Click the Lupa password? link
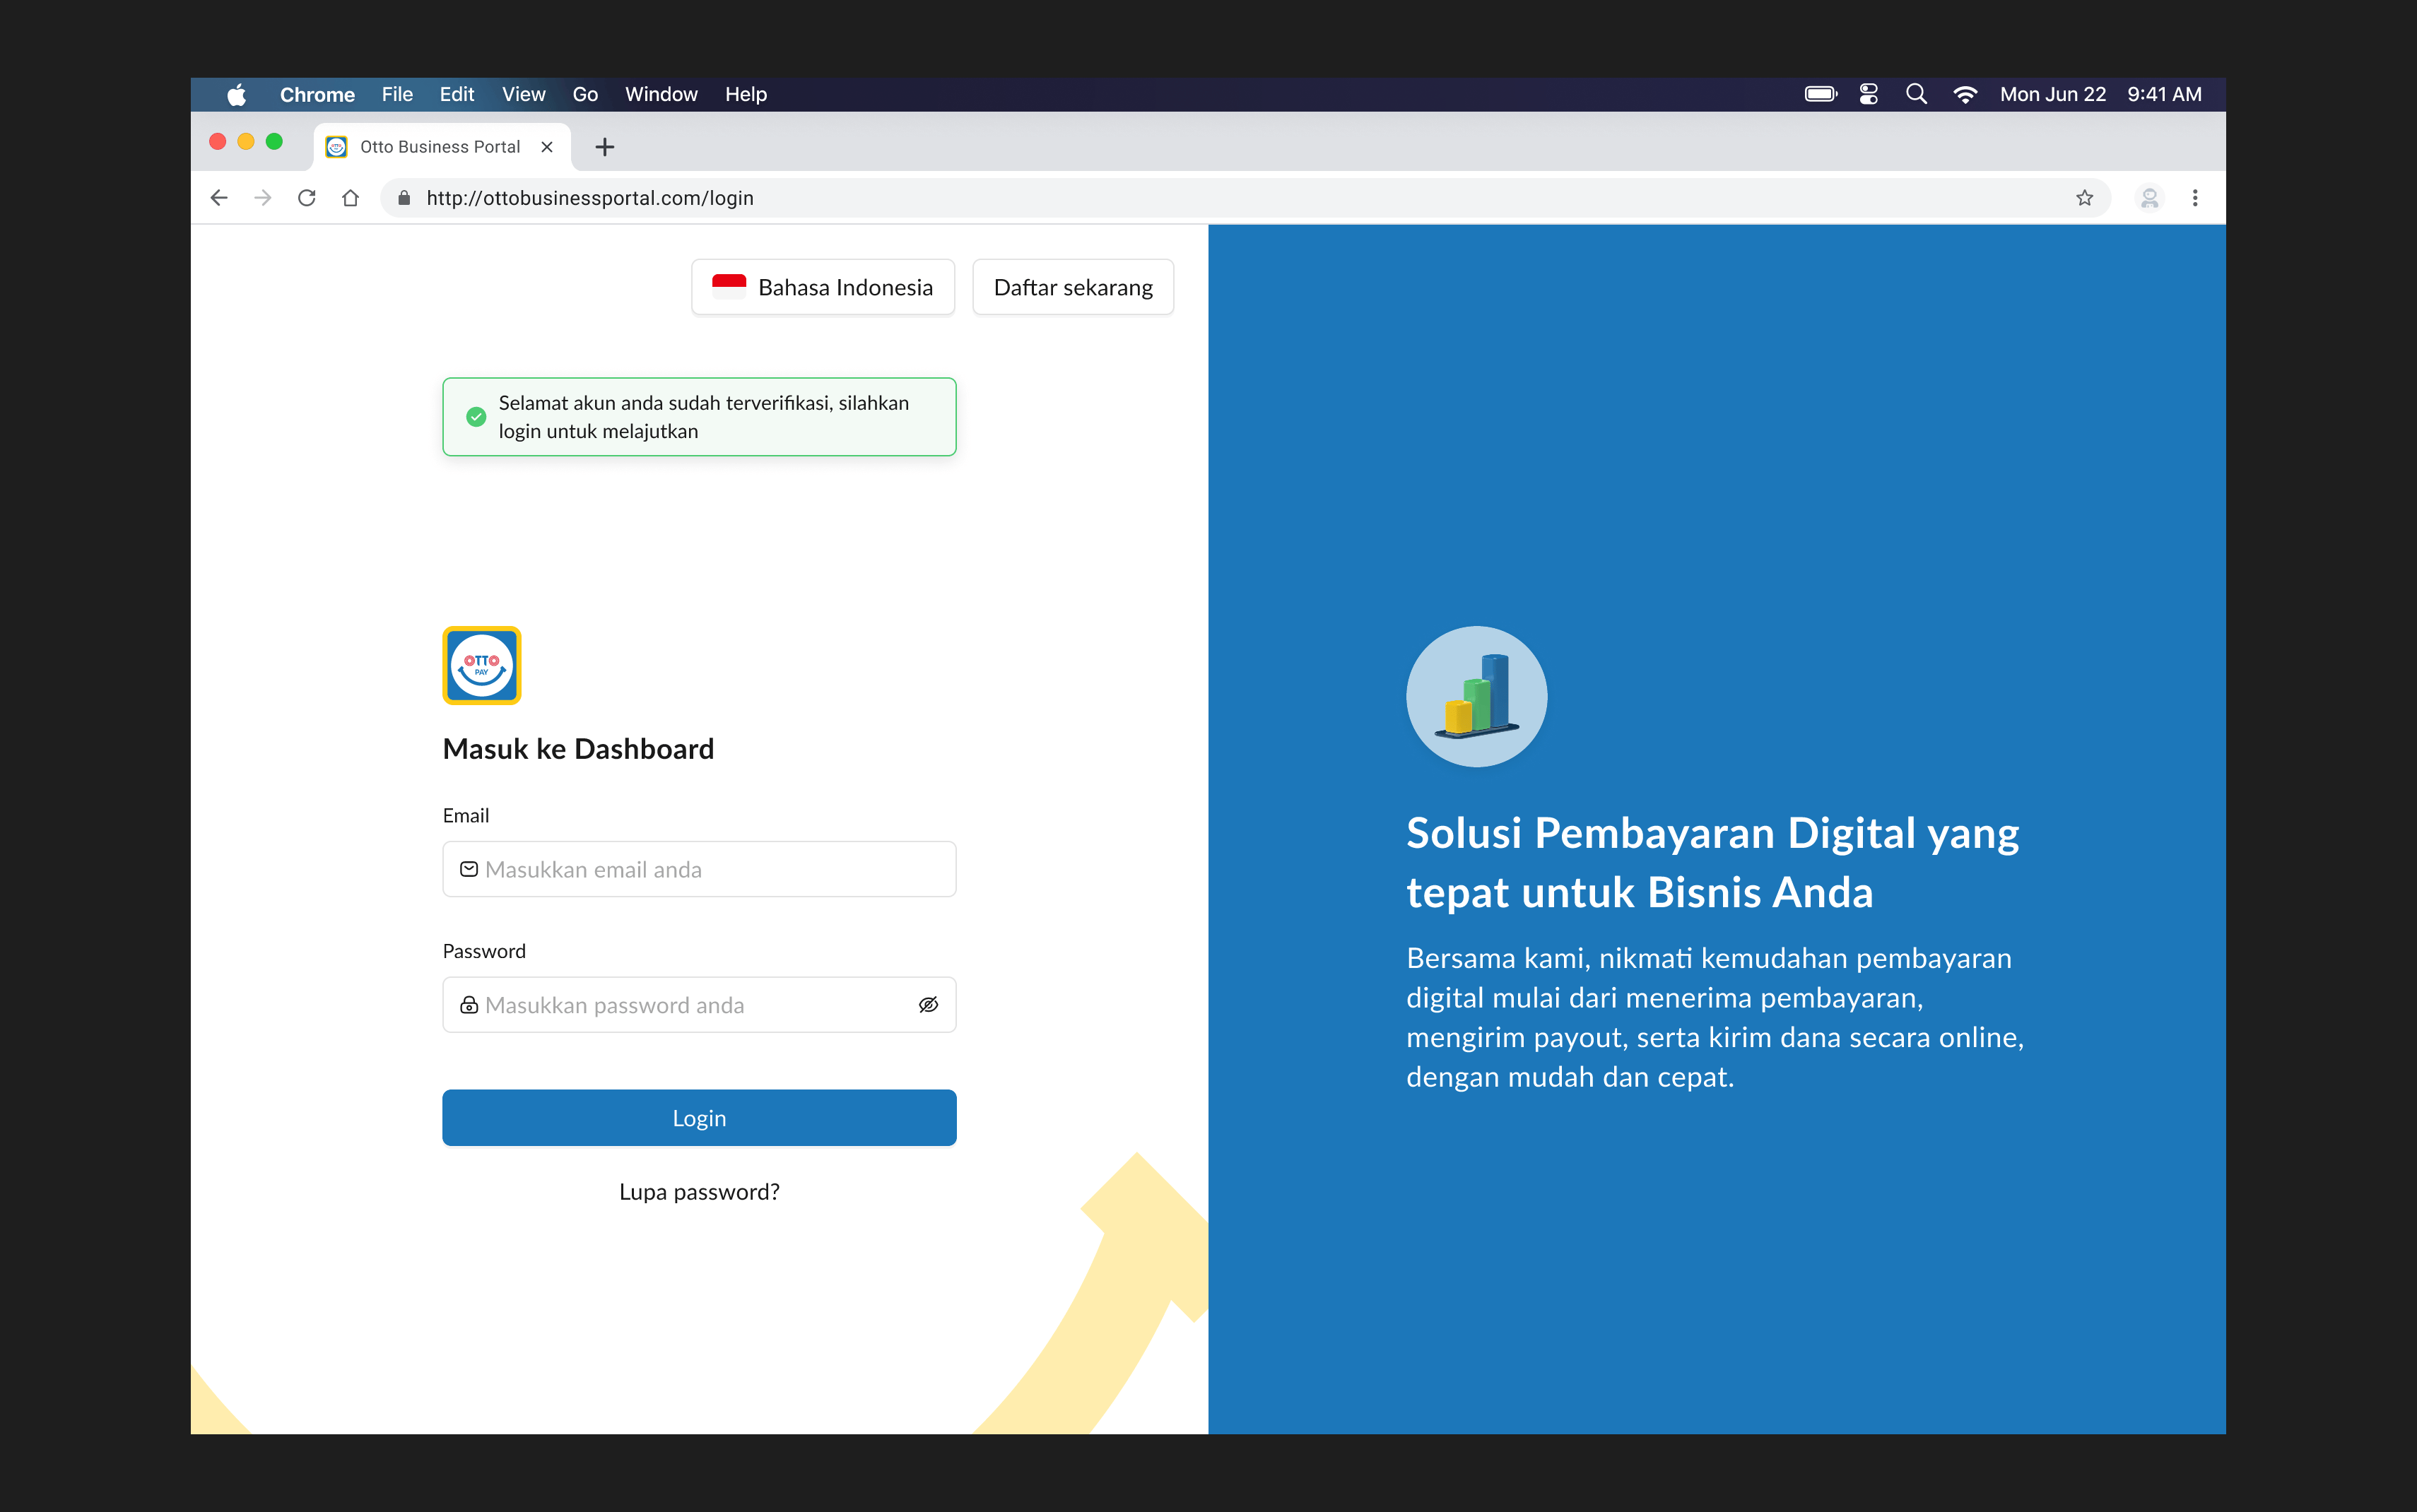Image resolution: width=2417 pixels, height=1512 pixels. click(x=698, y=1191)
